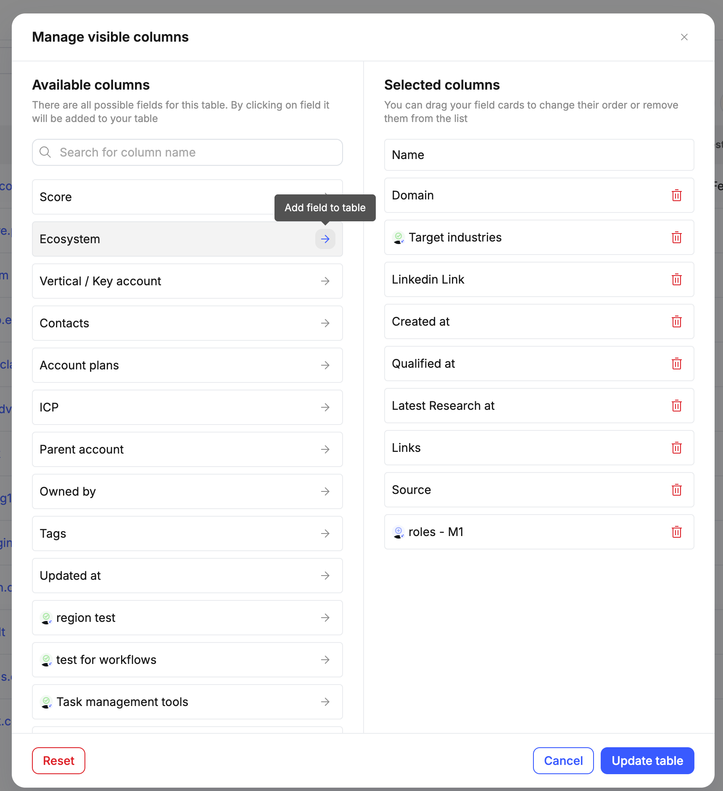Image resolution: width=723 pixels, height=791 pixels.
Task: Delete Target industries from selected columns
Action: pyautogui.click(x=676, y=237)
